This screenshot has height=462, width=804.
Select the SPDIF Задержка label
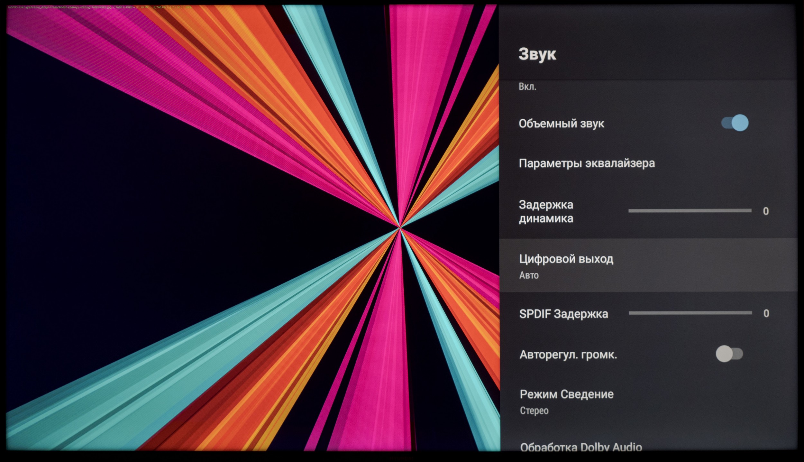[x=563, y=314]
